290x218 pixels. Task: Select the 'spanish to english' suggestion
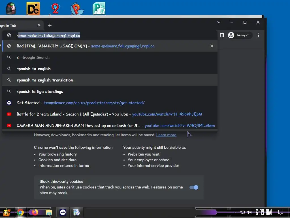[x=110, y=69]
